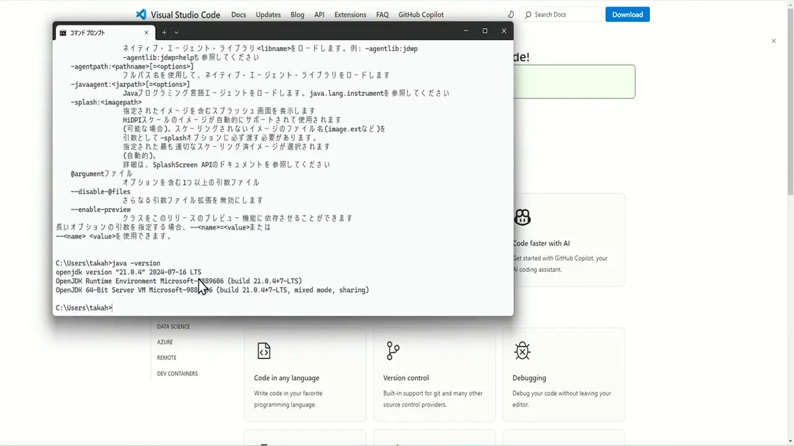The height and width of the screenshot is (446, 794).
Task: Select AZURE in the sidebar
Action: click(165, 342)
